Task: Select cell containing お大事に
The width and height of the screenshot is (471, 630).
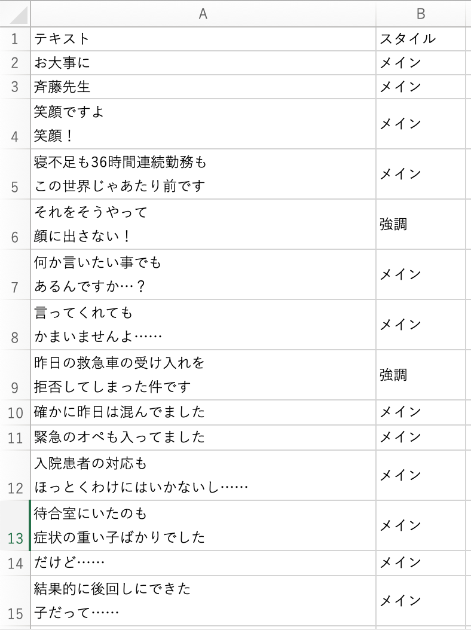Action: 203,63
